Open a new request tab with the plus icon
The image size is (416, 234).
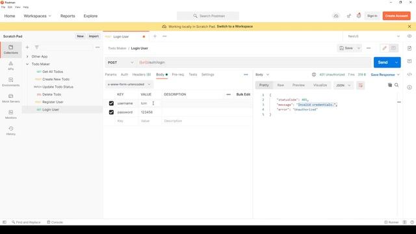155,36
